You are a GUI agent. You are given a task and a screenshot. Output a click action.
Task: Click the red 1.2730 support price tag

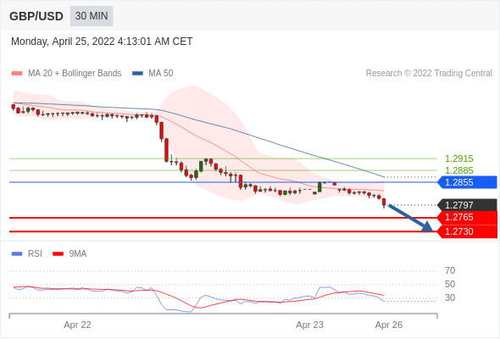[x=467, y=231]
